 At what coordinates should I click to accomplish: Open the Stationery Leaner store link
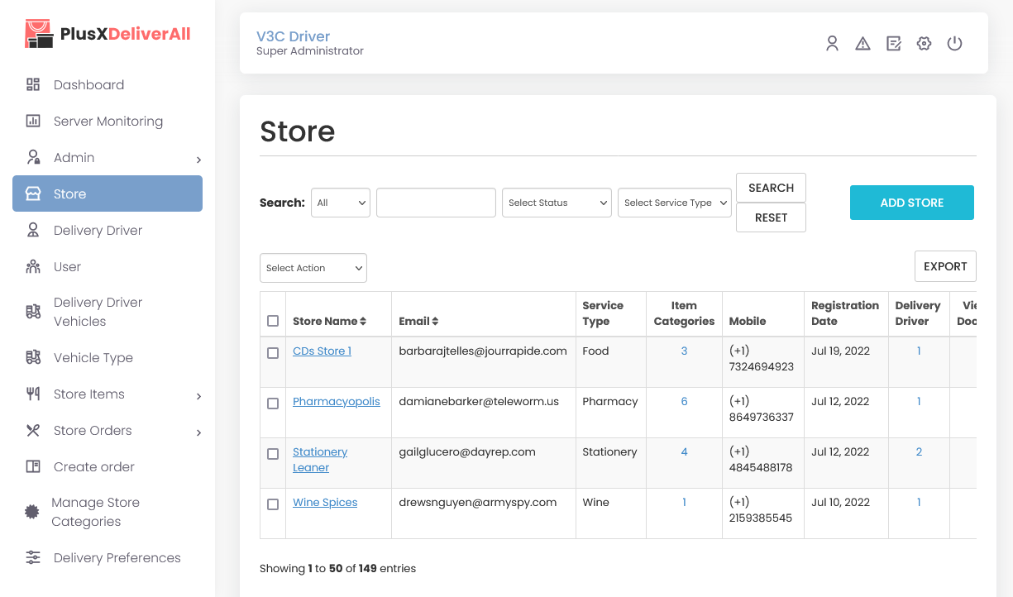[x=320, y=460]
